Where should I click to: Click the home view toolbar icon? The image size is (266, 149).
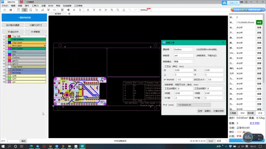click(124, 10)
